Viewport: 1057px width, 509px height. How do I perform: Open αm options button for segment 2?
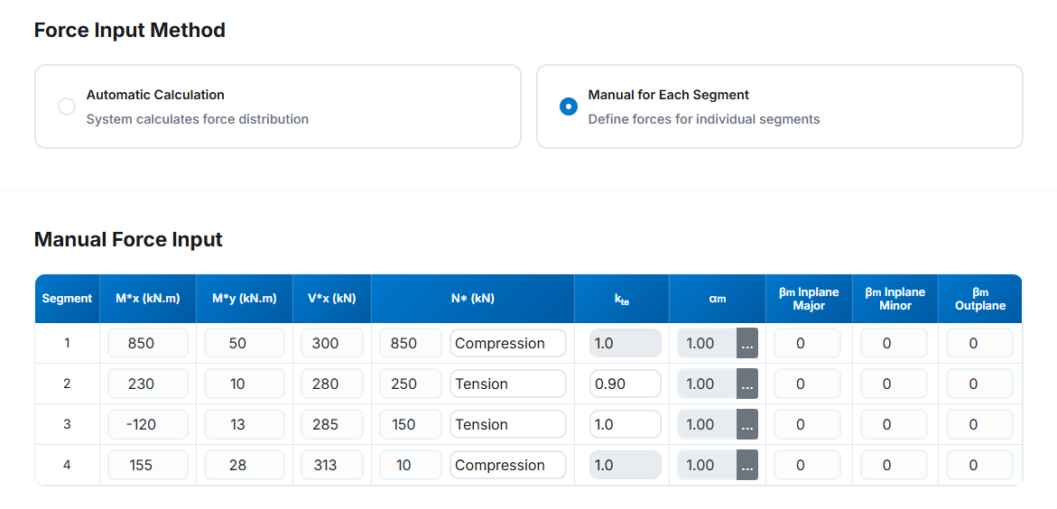pyautogui.click(x=746, y=384)
